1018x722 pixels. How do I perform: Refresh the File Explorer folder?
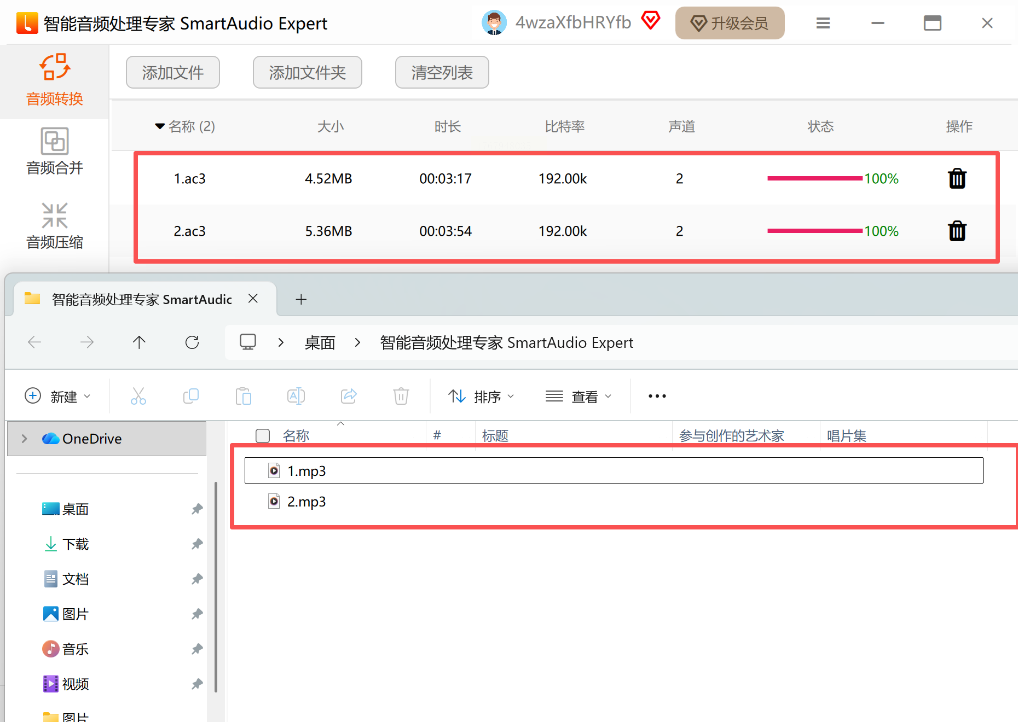click(192, 342)
